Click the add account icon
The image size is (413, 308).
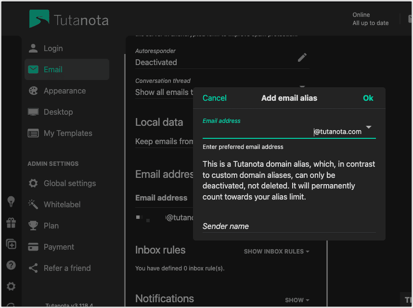tap(11, 244)
